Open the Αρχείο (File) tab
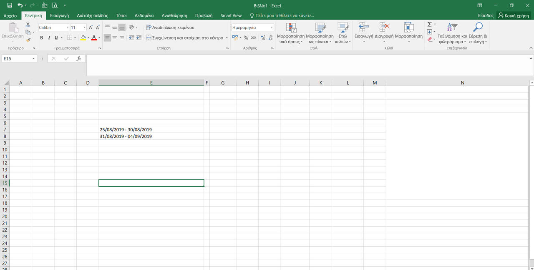This screenshot has height=270, width=534. 10,15
